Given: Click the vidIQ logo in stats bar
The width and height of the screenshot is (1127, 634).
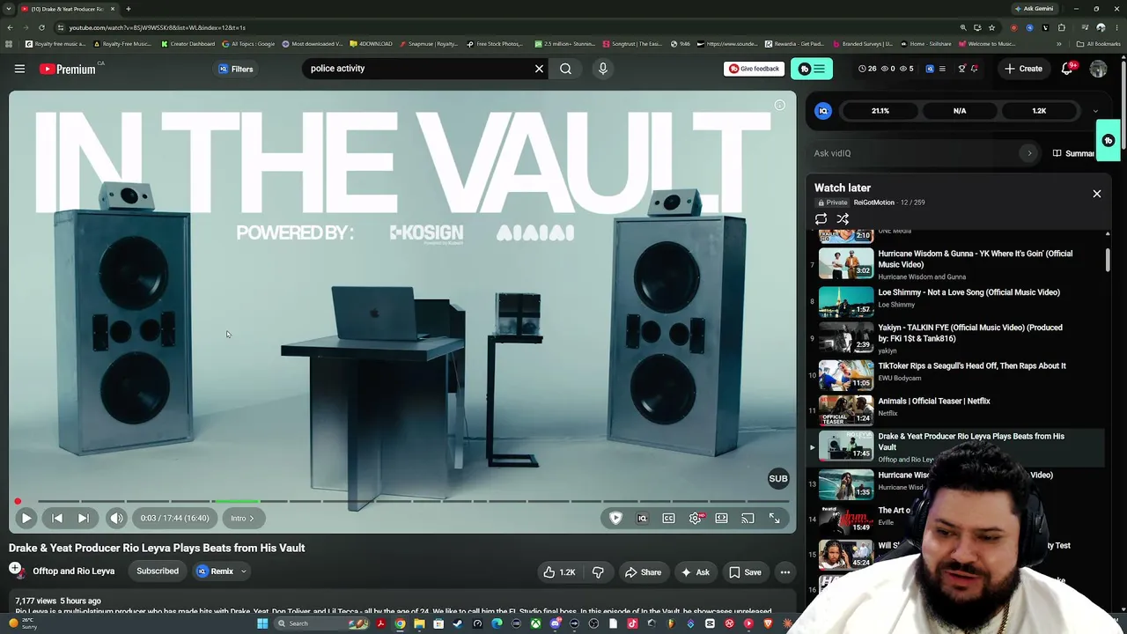Looking at the screenshot, I should click(x=823, y=111).
